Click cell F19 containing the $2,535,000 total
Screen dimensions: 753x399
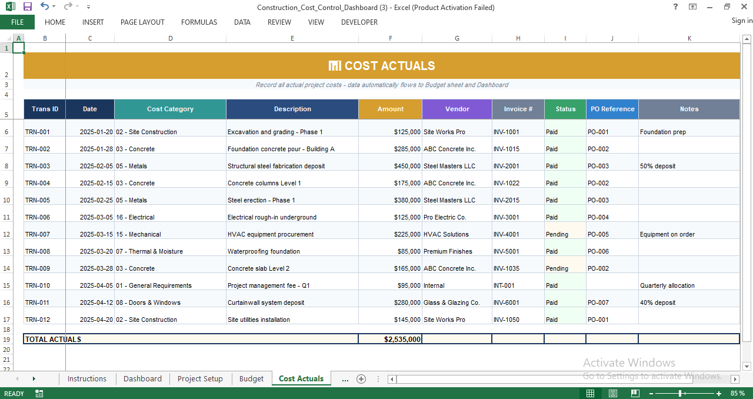[390, 339]
